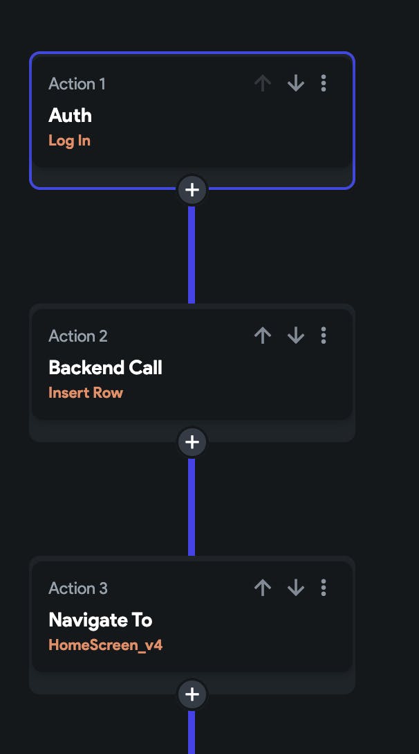
Task: Click the Action 3 label
Action: 78,588
